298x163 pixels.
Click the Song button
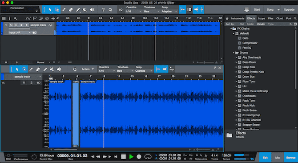(270, 9)
